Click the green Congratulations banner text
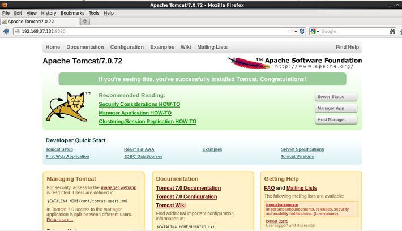 202,79
